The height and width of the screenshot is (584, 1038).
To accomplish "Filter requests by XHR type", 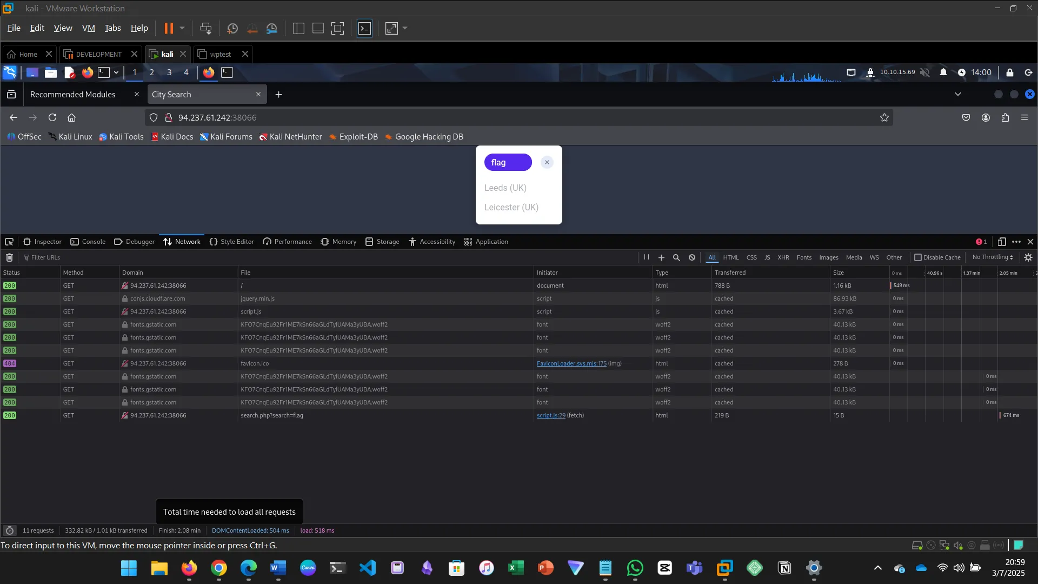I will tap(783, 257).
